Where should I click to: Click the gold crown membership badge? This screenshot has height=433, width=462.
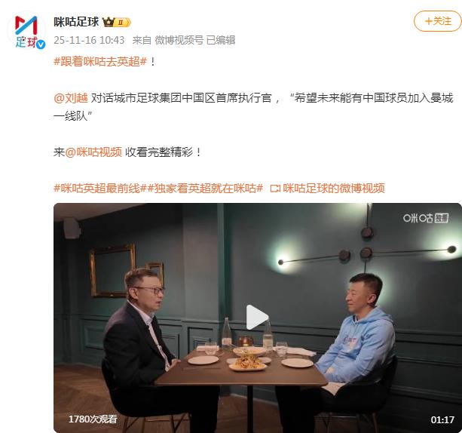[x=108, y=22]
